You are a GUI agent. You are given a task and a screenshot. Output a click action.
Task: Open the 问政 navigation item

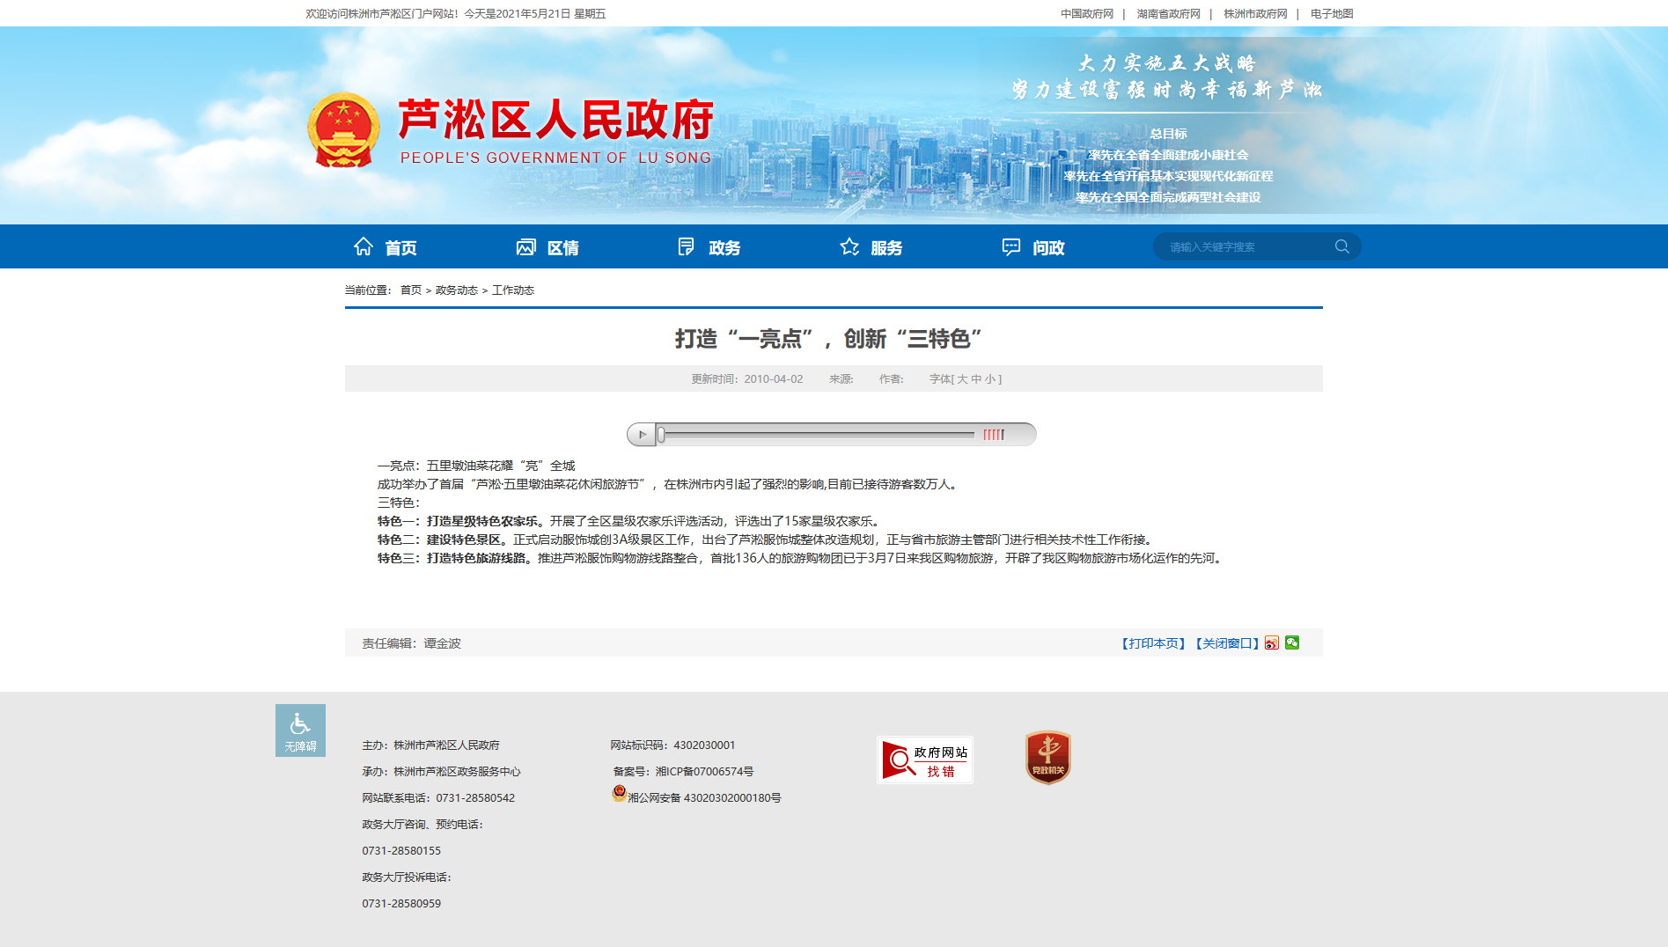tap(1033, 247)
